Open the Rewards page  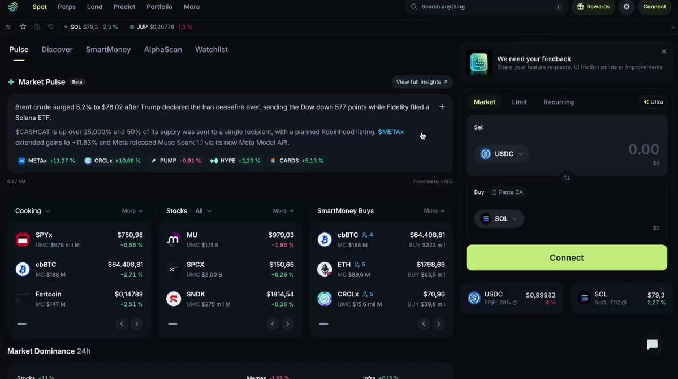(593, 6)
